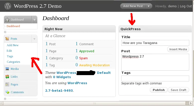Click the 1 Comment count link

coord(76,44)
